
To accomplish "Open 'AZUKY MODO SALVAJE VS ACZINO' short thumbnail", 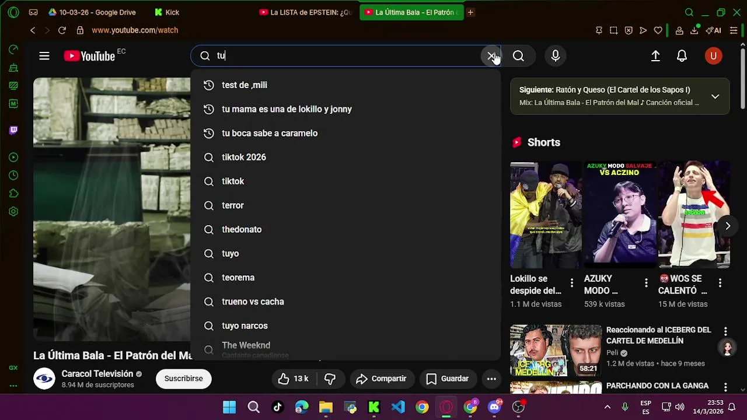I will pyautogui.click(x=620, y=215).
